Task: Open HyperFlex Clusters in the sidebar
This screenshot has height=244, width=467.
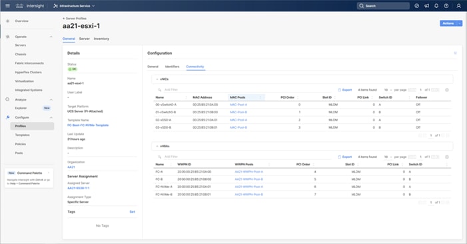Action: pyautogui.click(x=28, y=73)
